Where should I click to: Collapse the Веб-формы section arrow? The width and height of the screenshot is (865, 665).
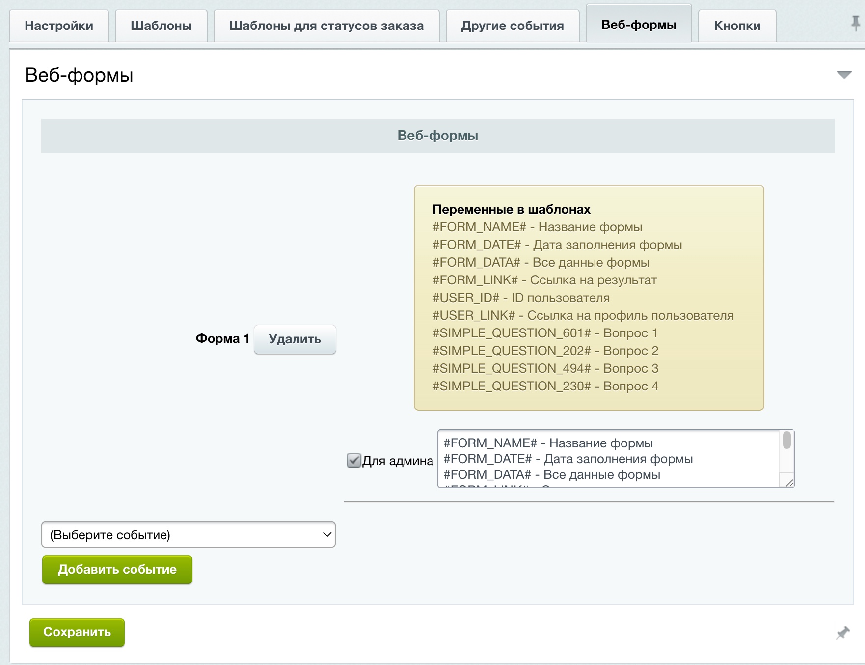844,75
